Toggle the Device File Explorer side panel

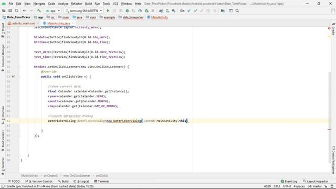pyautogui.click(x=333, y=160)
